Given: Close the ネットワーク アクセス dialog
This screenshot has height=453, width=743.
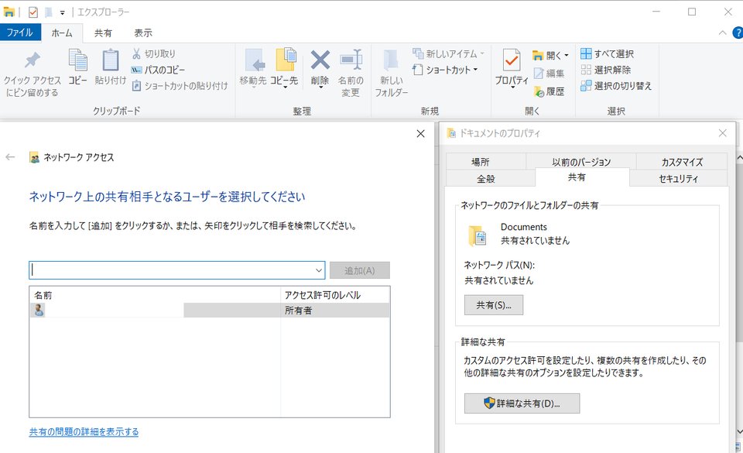Looking at the screenshot, I should click(420, 134).
